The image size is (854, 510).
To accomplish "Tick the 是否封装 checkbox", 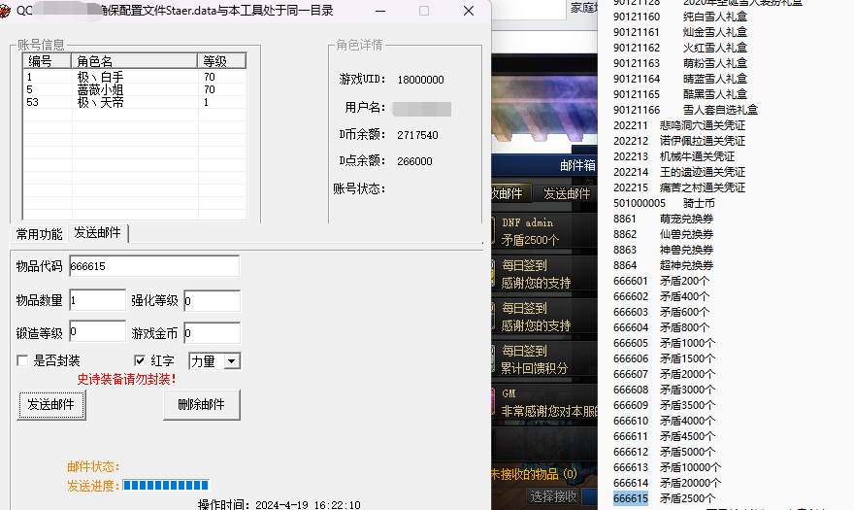I will coord(22,360).
